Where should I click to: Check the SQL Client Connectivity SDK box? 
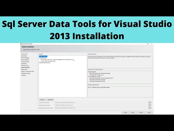click(42, 61)
